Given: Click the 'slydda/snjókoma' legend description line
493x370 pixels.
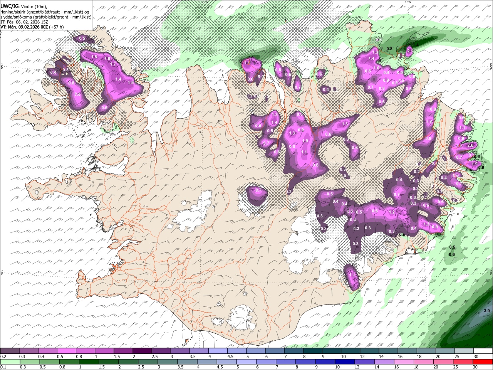Looking at the screenshot, I should 46,17.
